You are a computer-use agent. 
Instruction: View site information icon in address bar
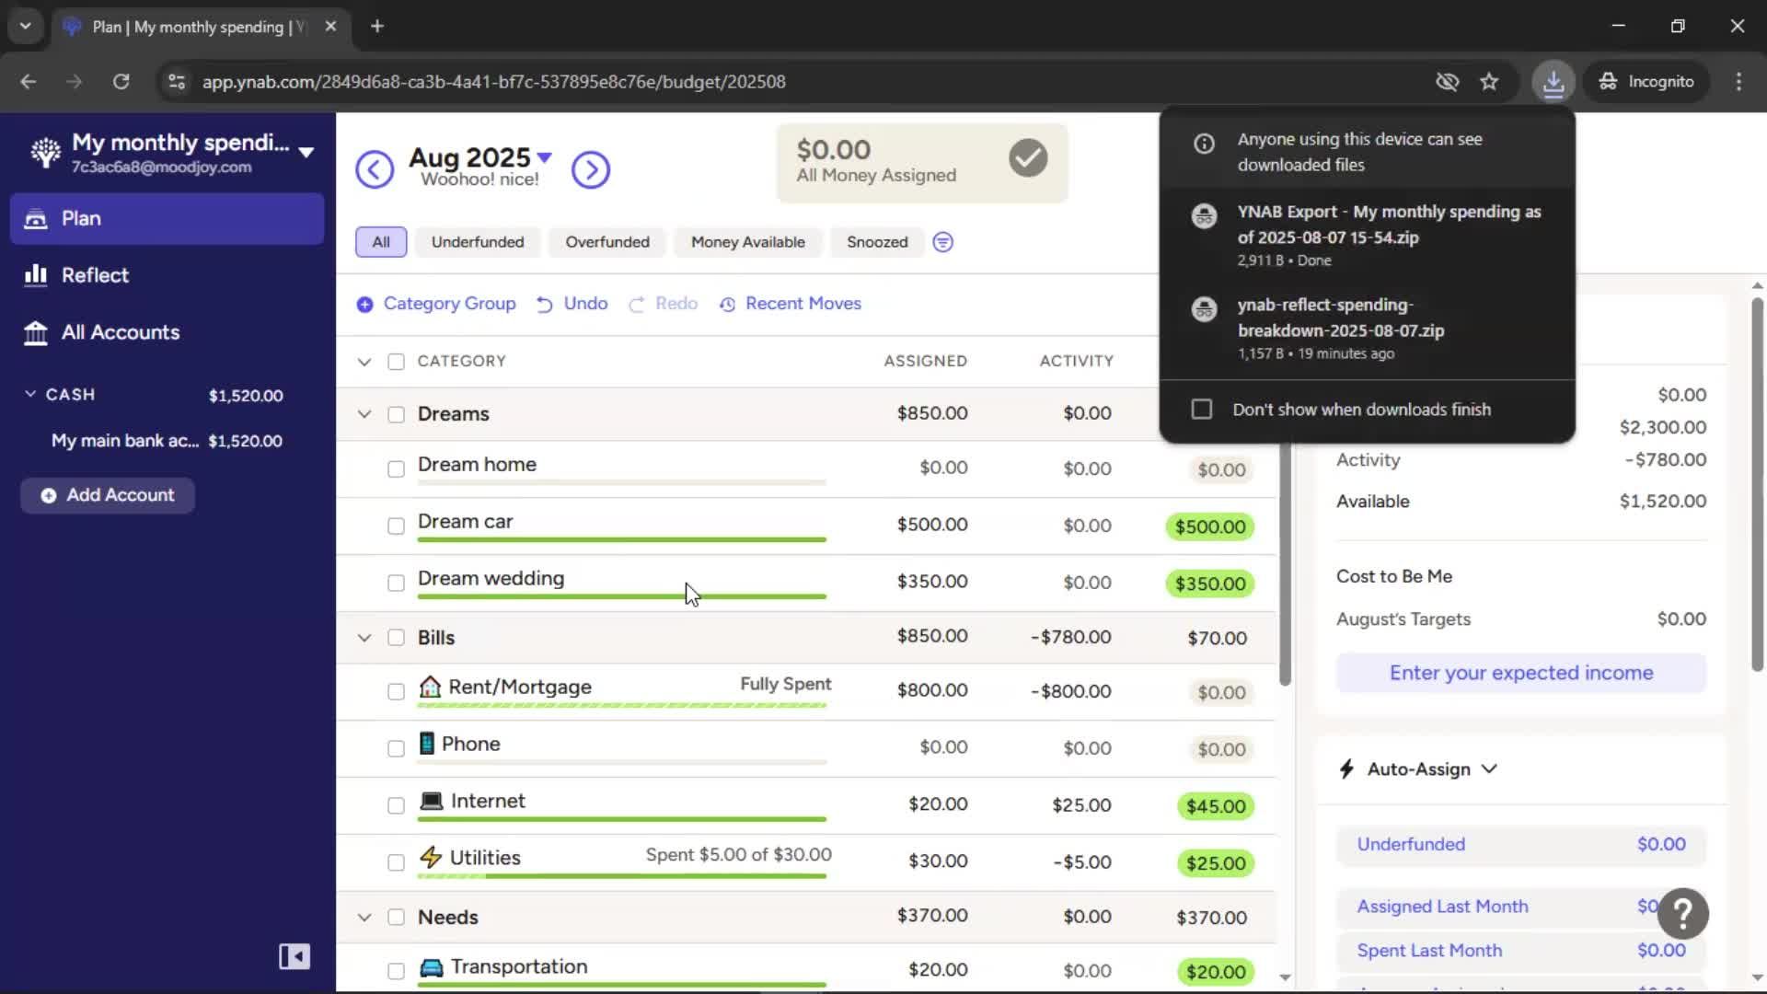point(177,82)
